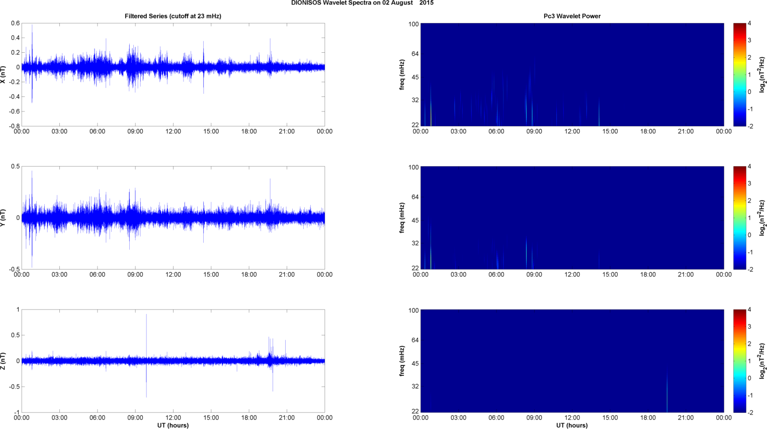
Task: Click the 'Z (nT)' axis label
Action: coord(4,361)
